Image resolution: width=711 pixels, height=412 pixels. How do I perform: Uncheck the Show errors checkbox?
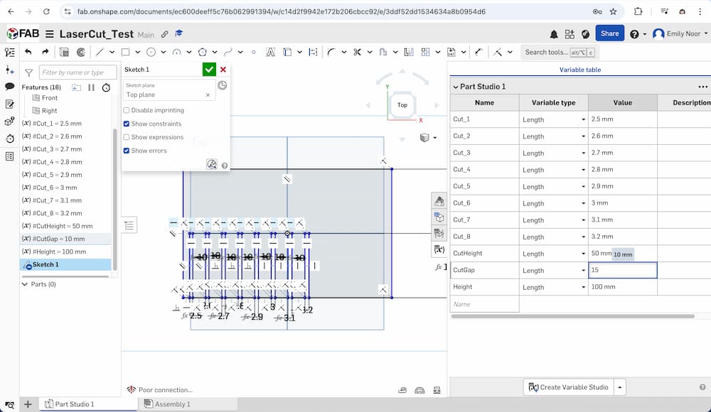click(x=127, y=151)
